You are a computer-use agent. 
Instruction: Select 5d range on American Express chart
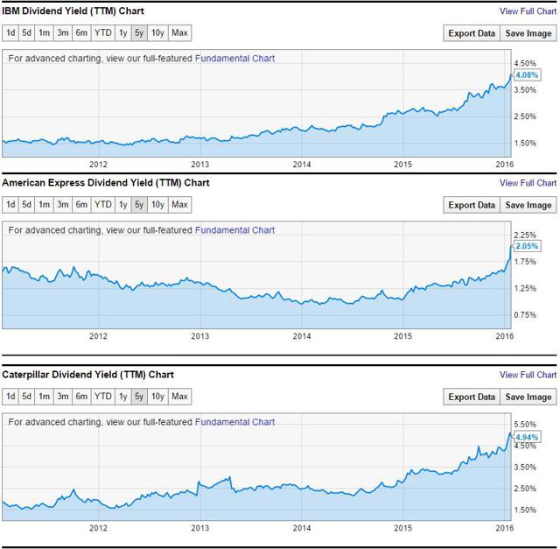26,204
